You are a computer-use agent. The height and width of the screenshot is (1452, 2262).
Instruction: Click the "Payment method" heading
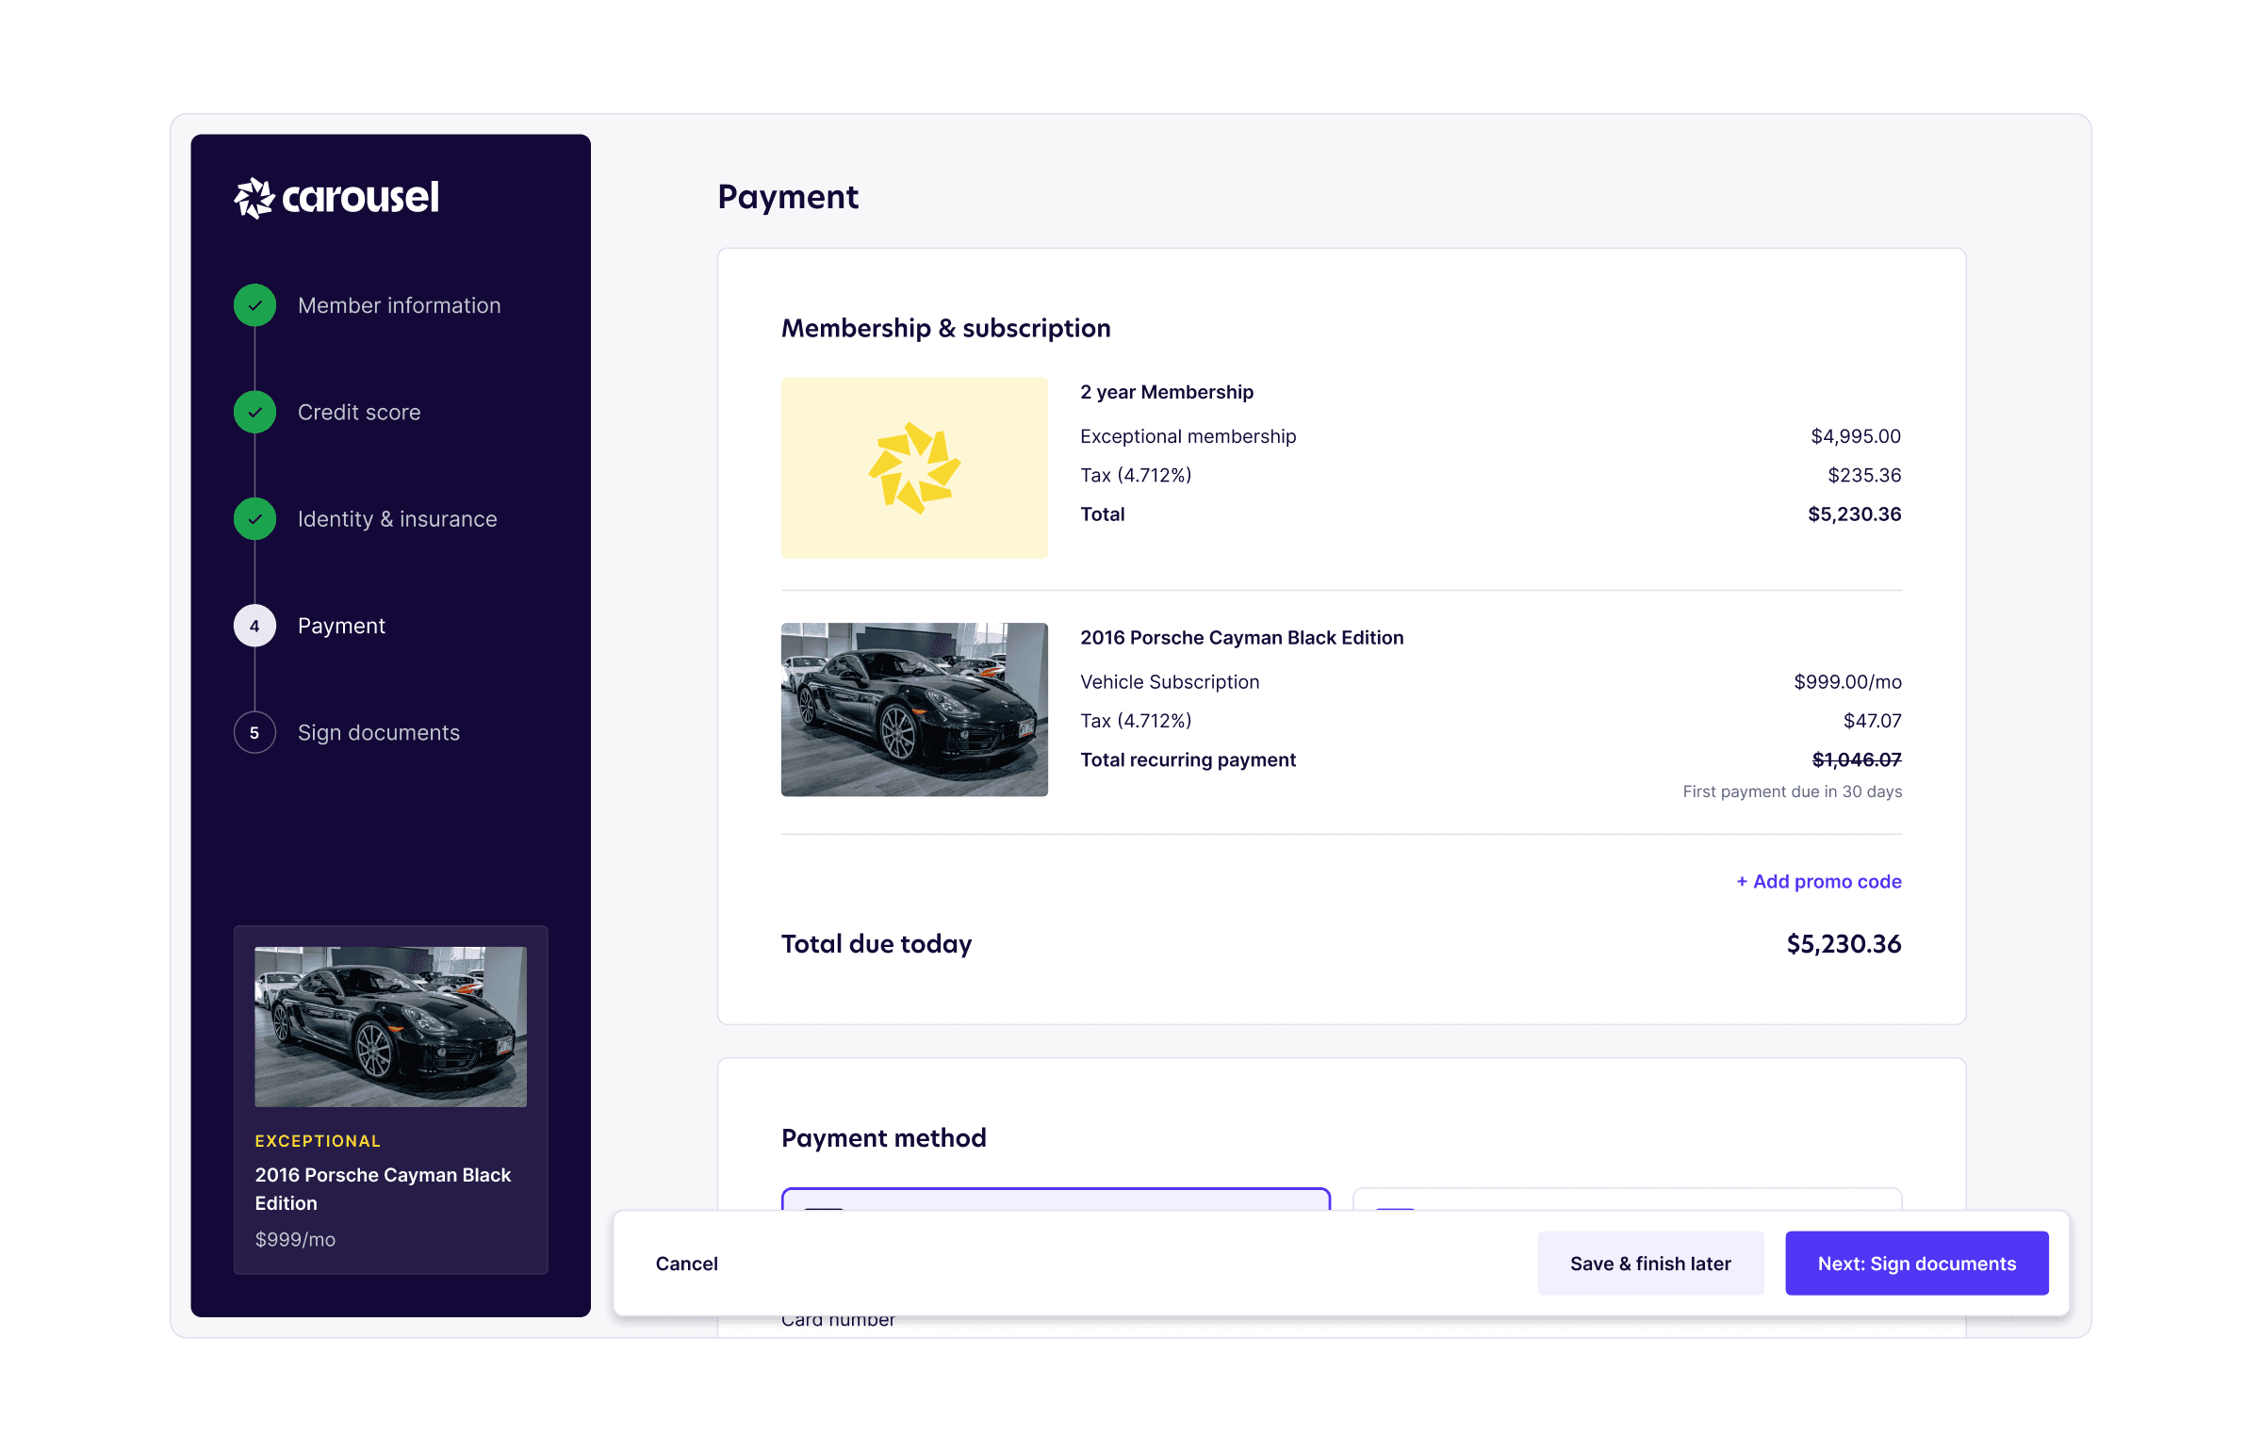[x=883, y=1138]
